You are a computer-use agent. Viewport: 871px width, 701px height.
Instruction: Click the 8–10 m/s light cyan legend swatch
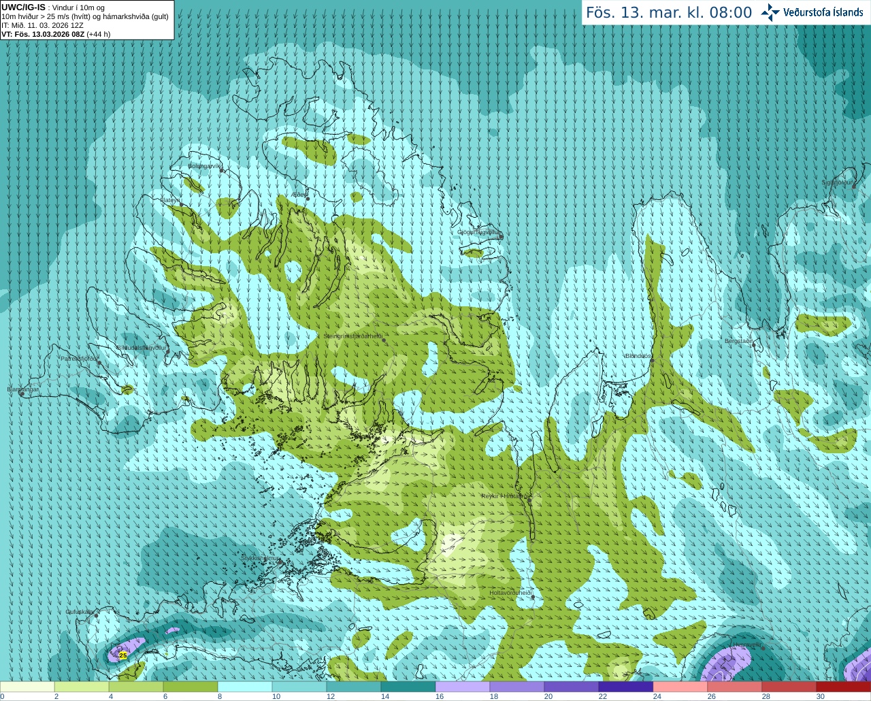[245, 687]
